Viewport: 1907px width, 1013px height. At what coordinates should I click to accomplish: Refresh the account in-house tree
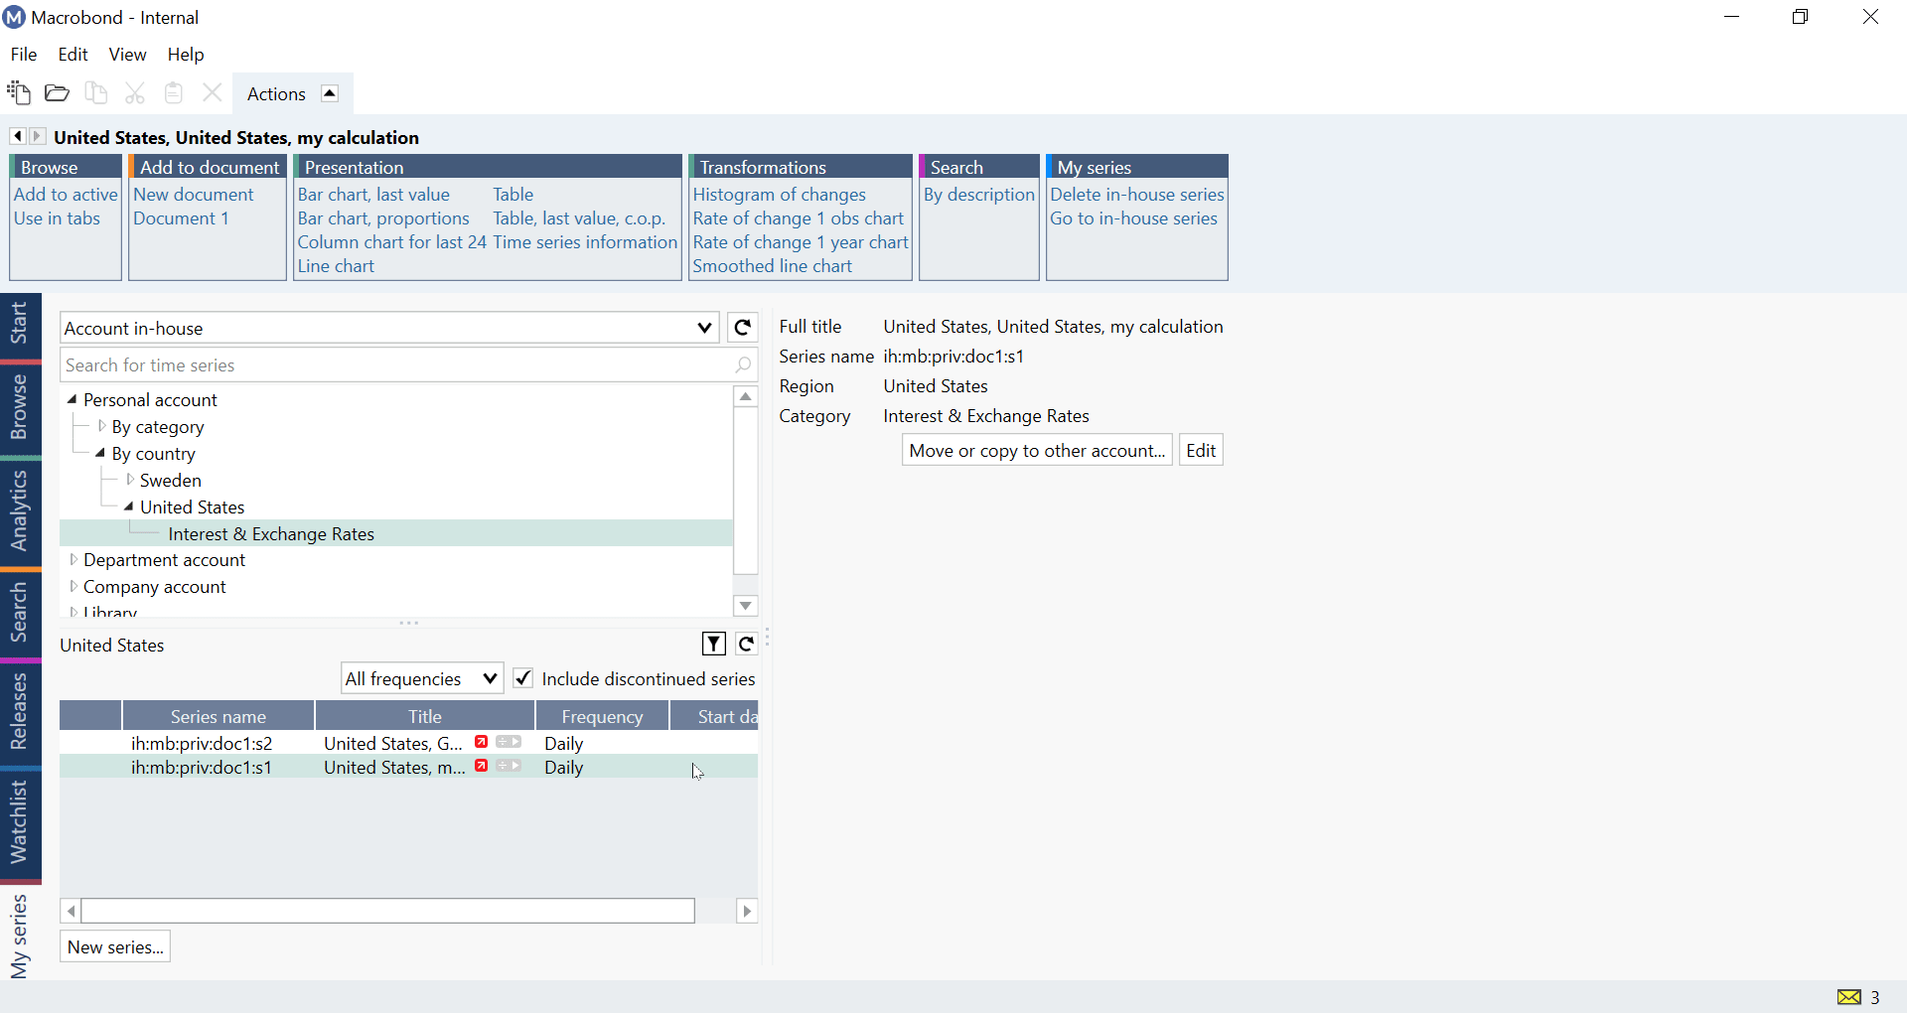pos(743,328)
